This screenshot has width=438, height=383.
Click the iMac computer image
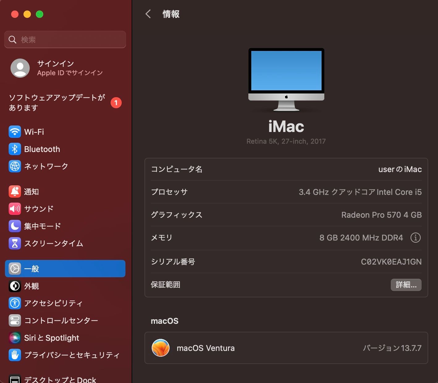(286, 80)
